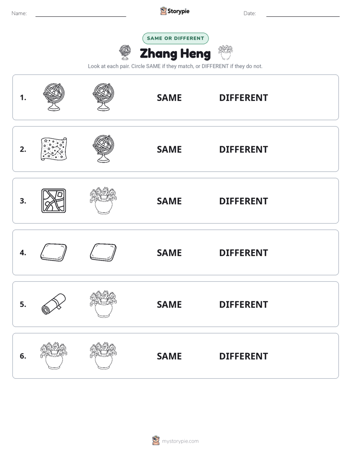Click the map tile icon in row 3
This screenshot has width=351, height=455.
(54, 200)
